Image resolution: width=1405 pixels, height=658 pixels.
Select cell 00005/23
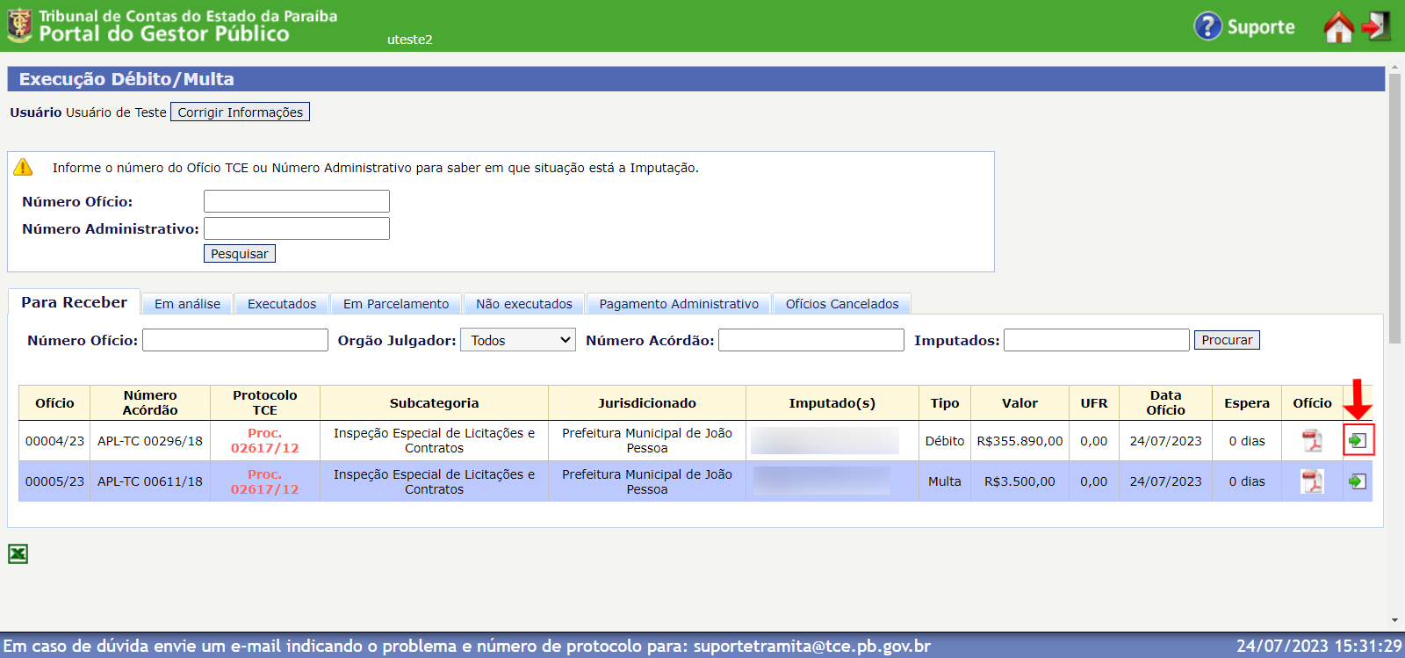click(54, 481)
